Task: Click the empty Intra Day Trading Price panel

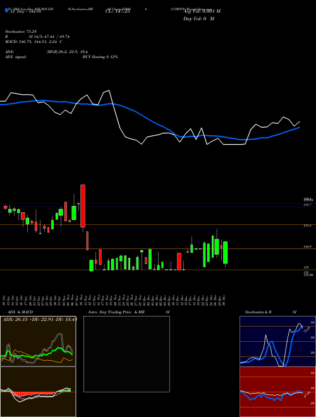Action: (126, 354)
